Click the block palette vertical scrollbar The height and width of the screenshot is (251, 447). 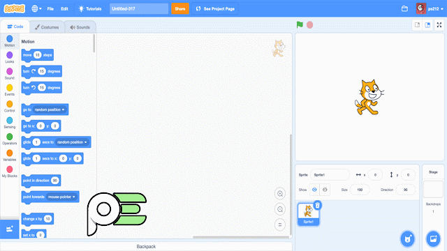point(94,43)
